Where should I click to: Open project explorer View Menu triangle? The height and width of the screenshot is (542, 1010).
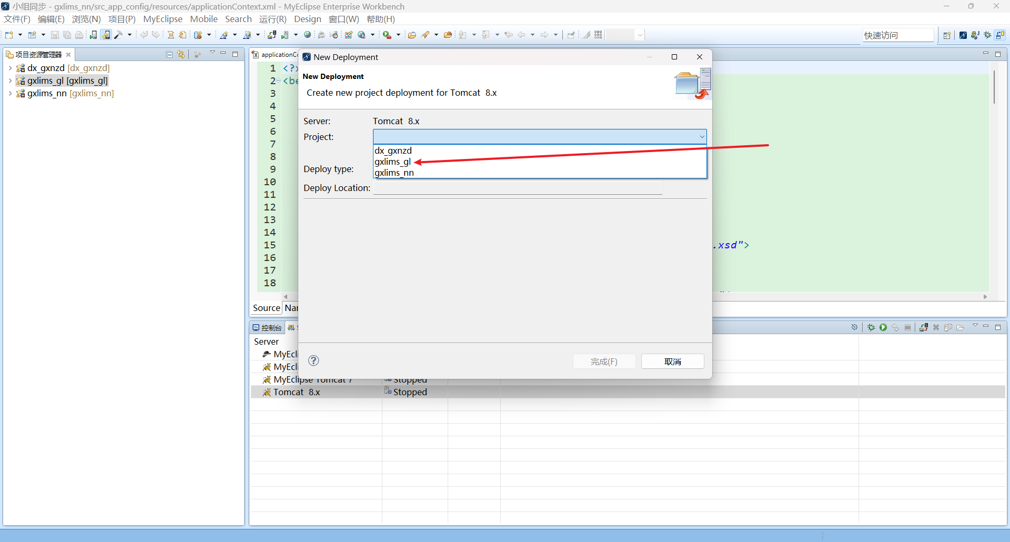coord(213,53)
